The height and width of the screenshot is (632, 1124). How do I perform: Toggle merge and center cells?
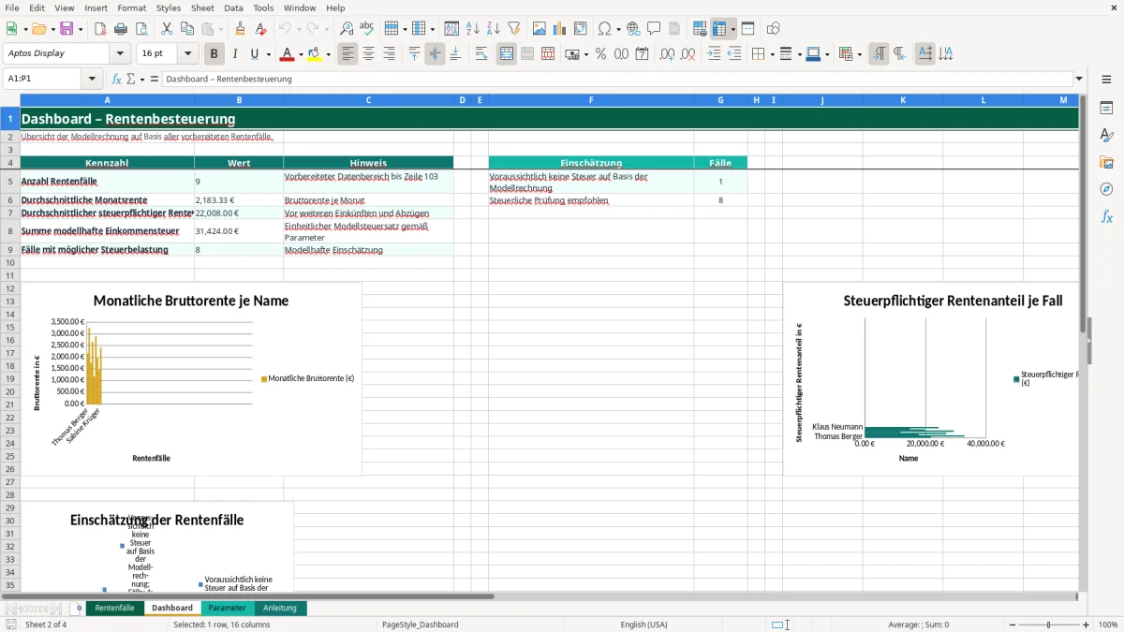coord(507,54)
